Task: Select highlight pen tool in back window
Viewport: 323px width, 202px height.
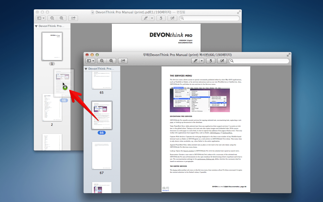Action: (x=145, y=18)
